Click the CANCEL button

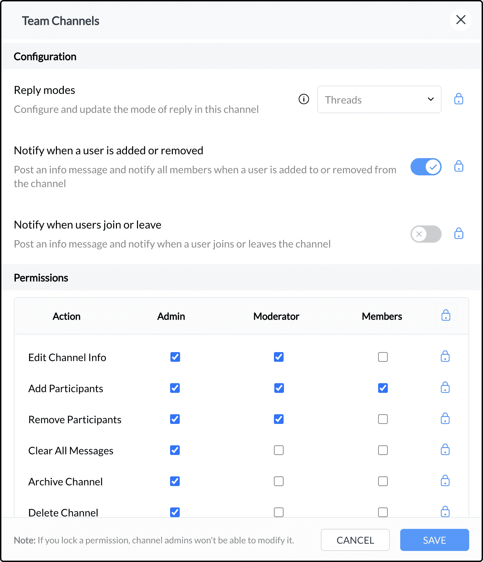[x=355, y=540]
